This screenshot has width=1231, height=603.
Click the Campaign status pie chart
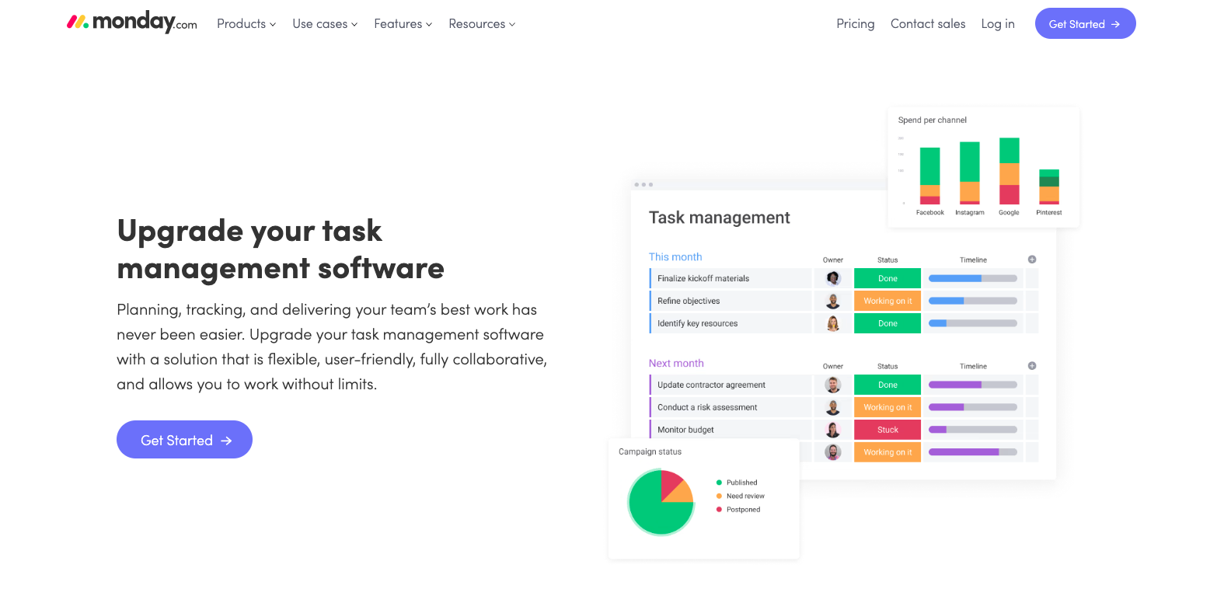point(661,502)
